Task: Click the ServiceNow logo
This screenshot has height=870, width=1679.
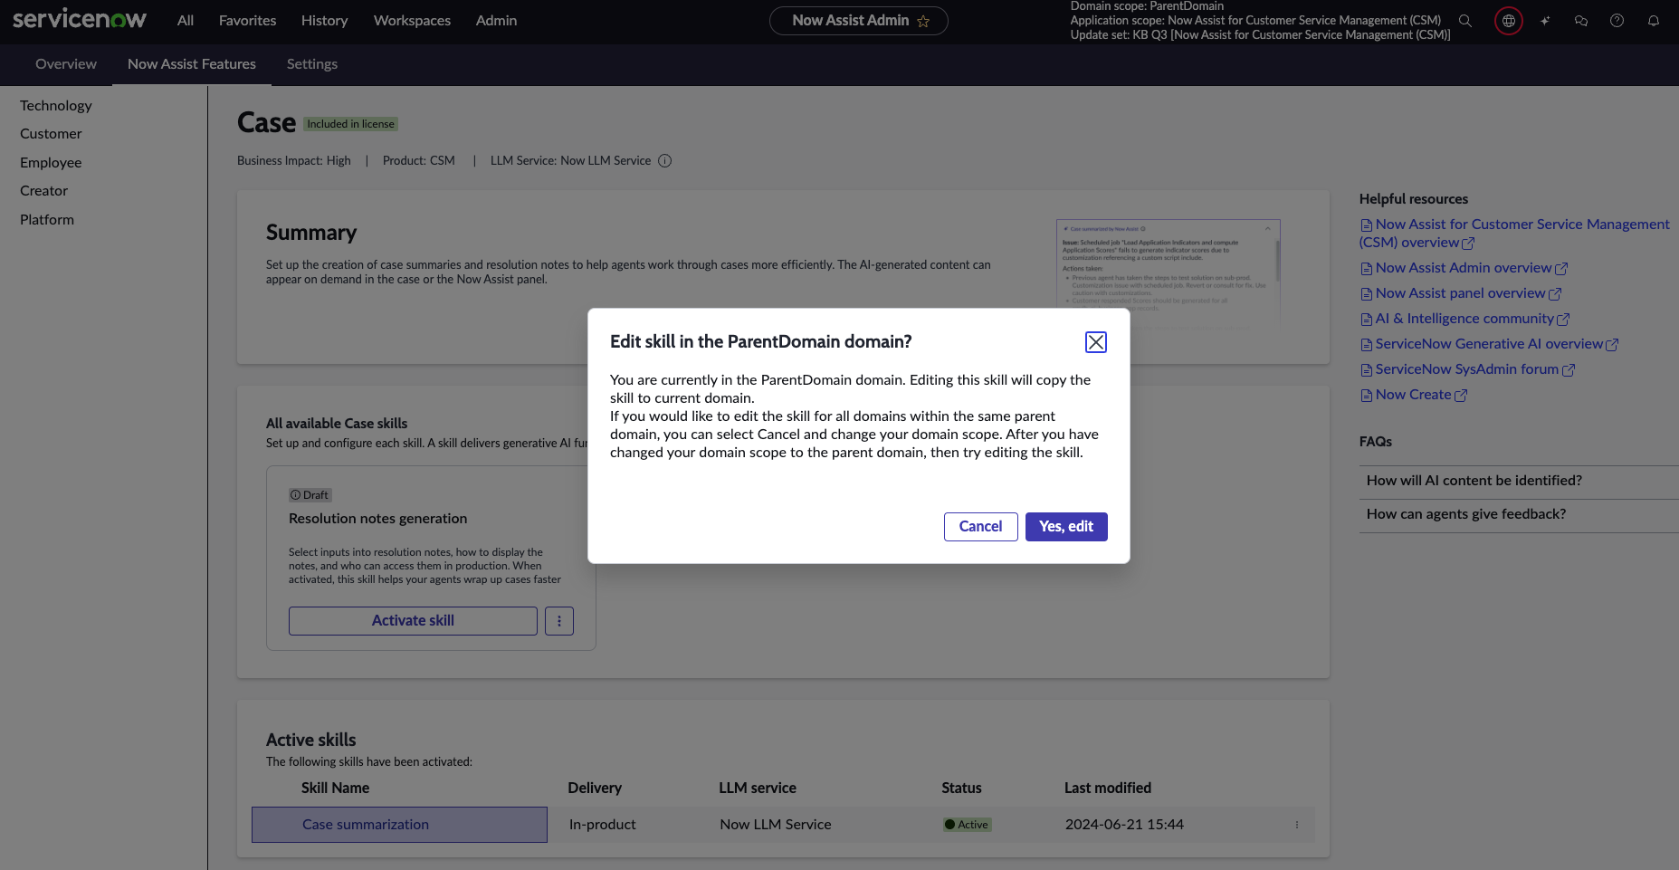Action: coord(80,19)
